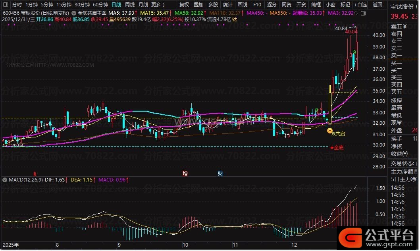Click the top-left chart corner icon
The image size is (420, 251).
tap(5, 5)
